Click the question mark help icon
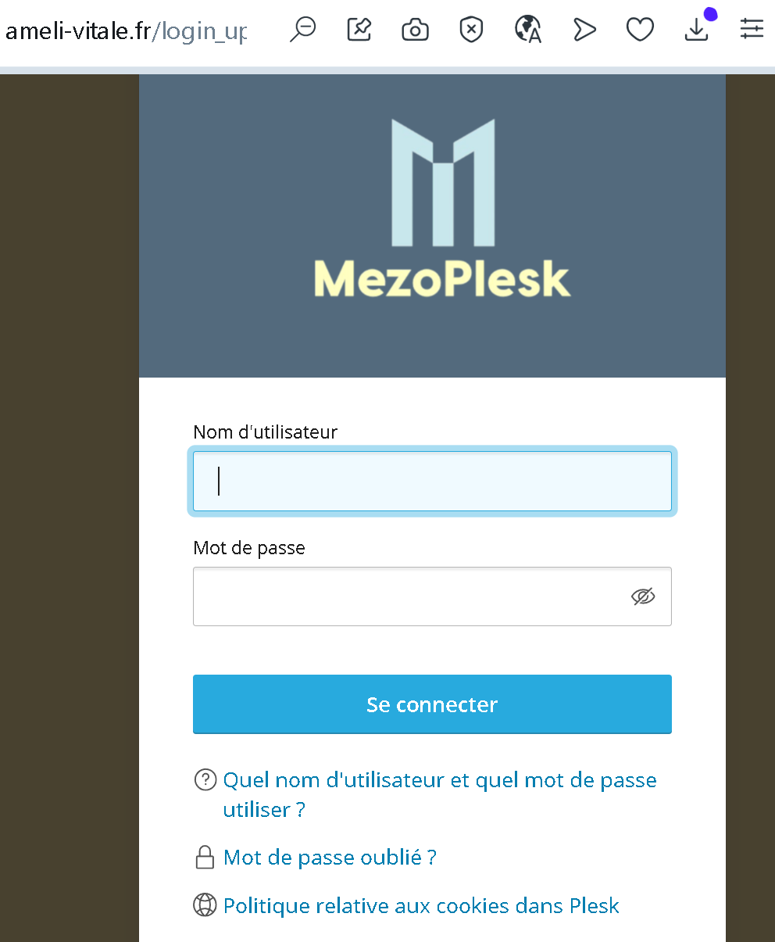Image resolution: width=775 pixels, height=942 pixels. pos(205,779)
